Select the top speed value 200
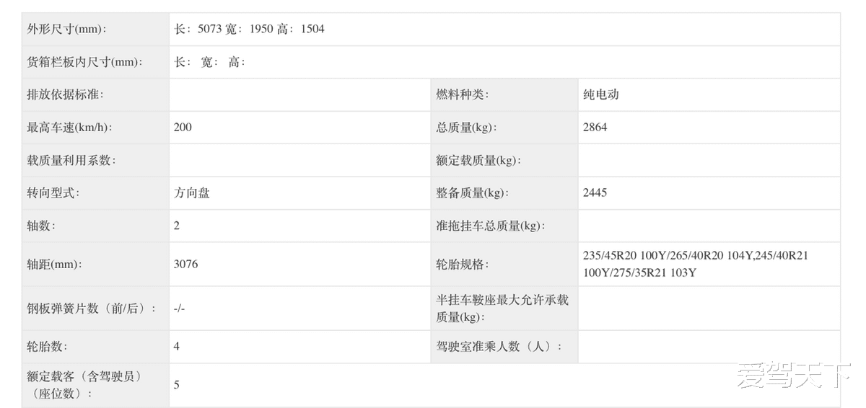 (183, 128)
